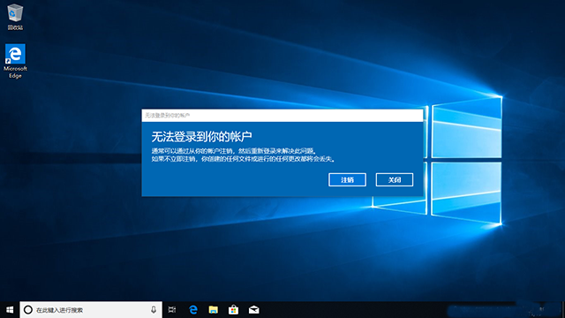Click the message line starting 如果不立即注销
The height and width of the screenshot is (318, 565).
pos(244,159)
